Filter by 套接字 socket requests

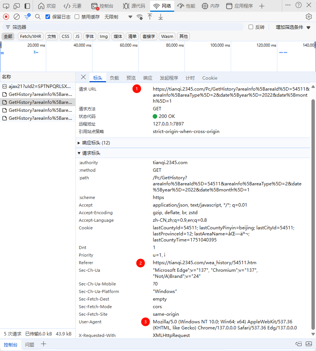[149, 36]
